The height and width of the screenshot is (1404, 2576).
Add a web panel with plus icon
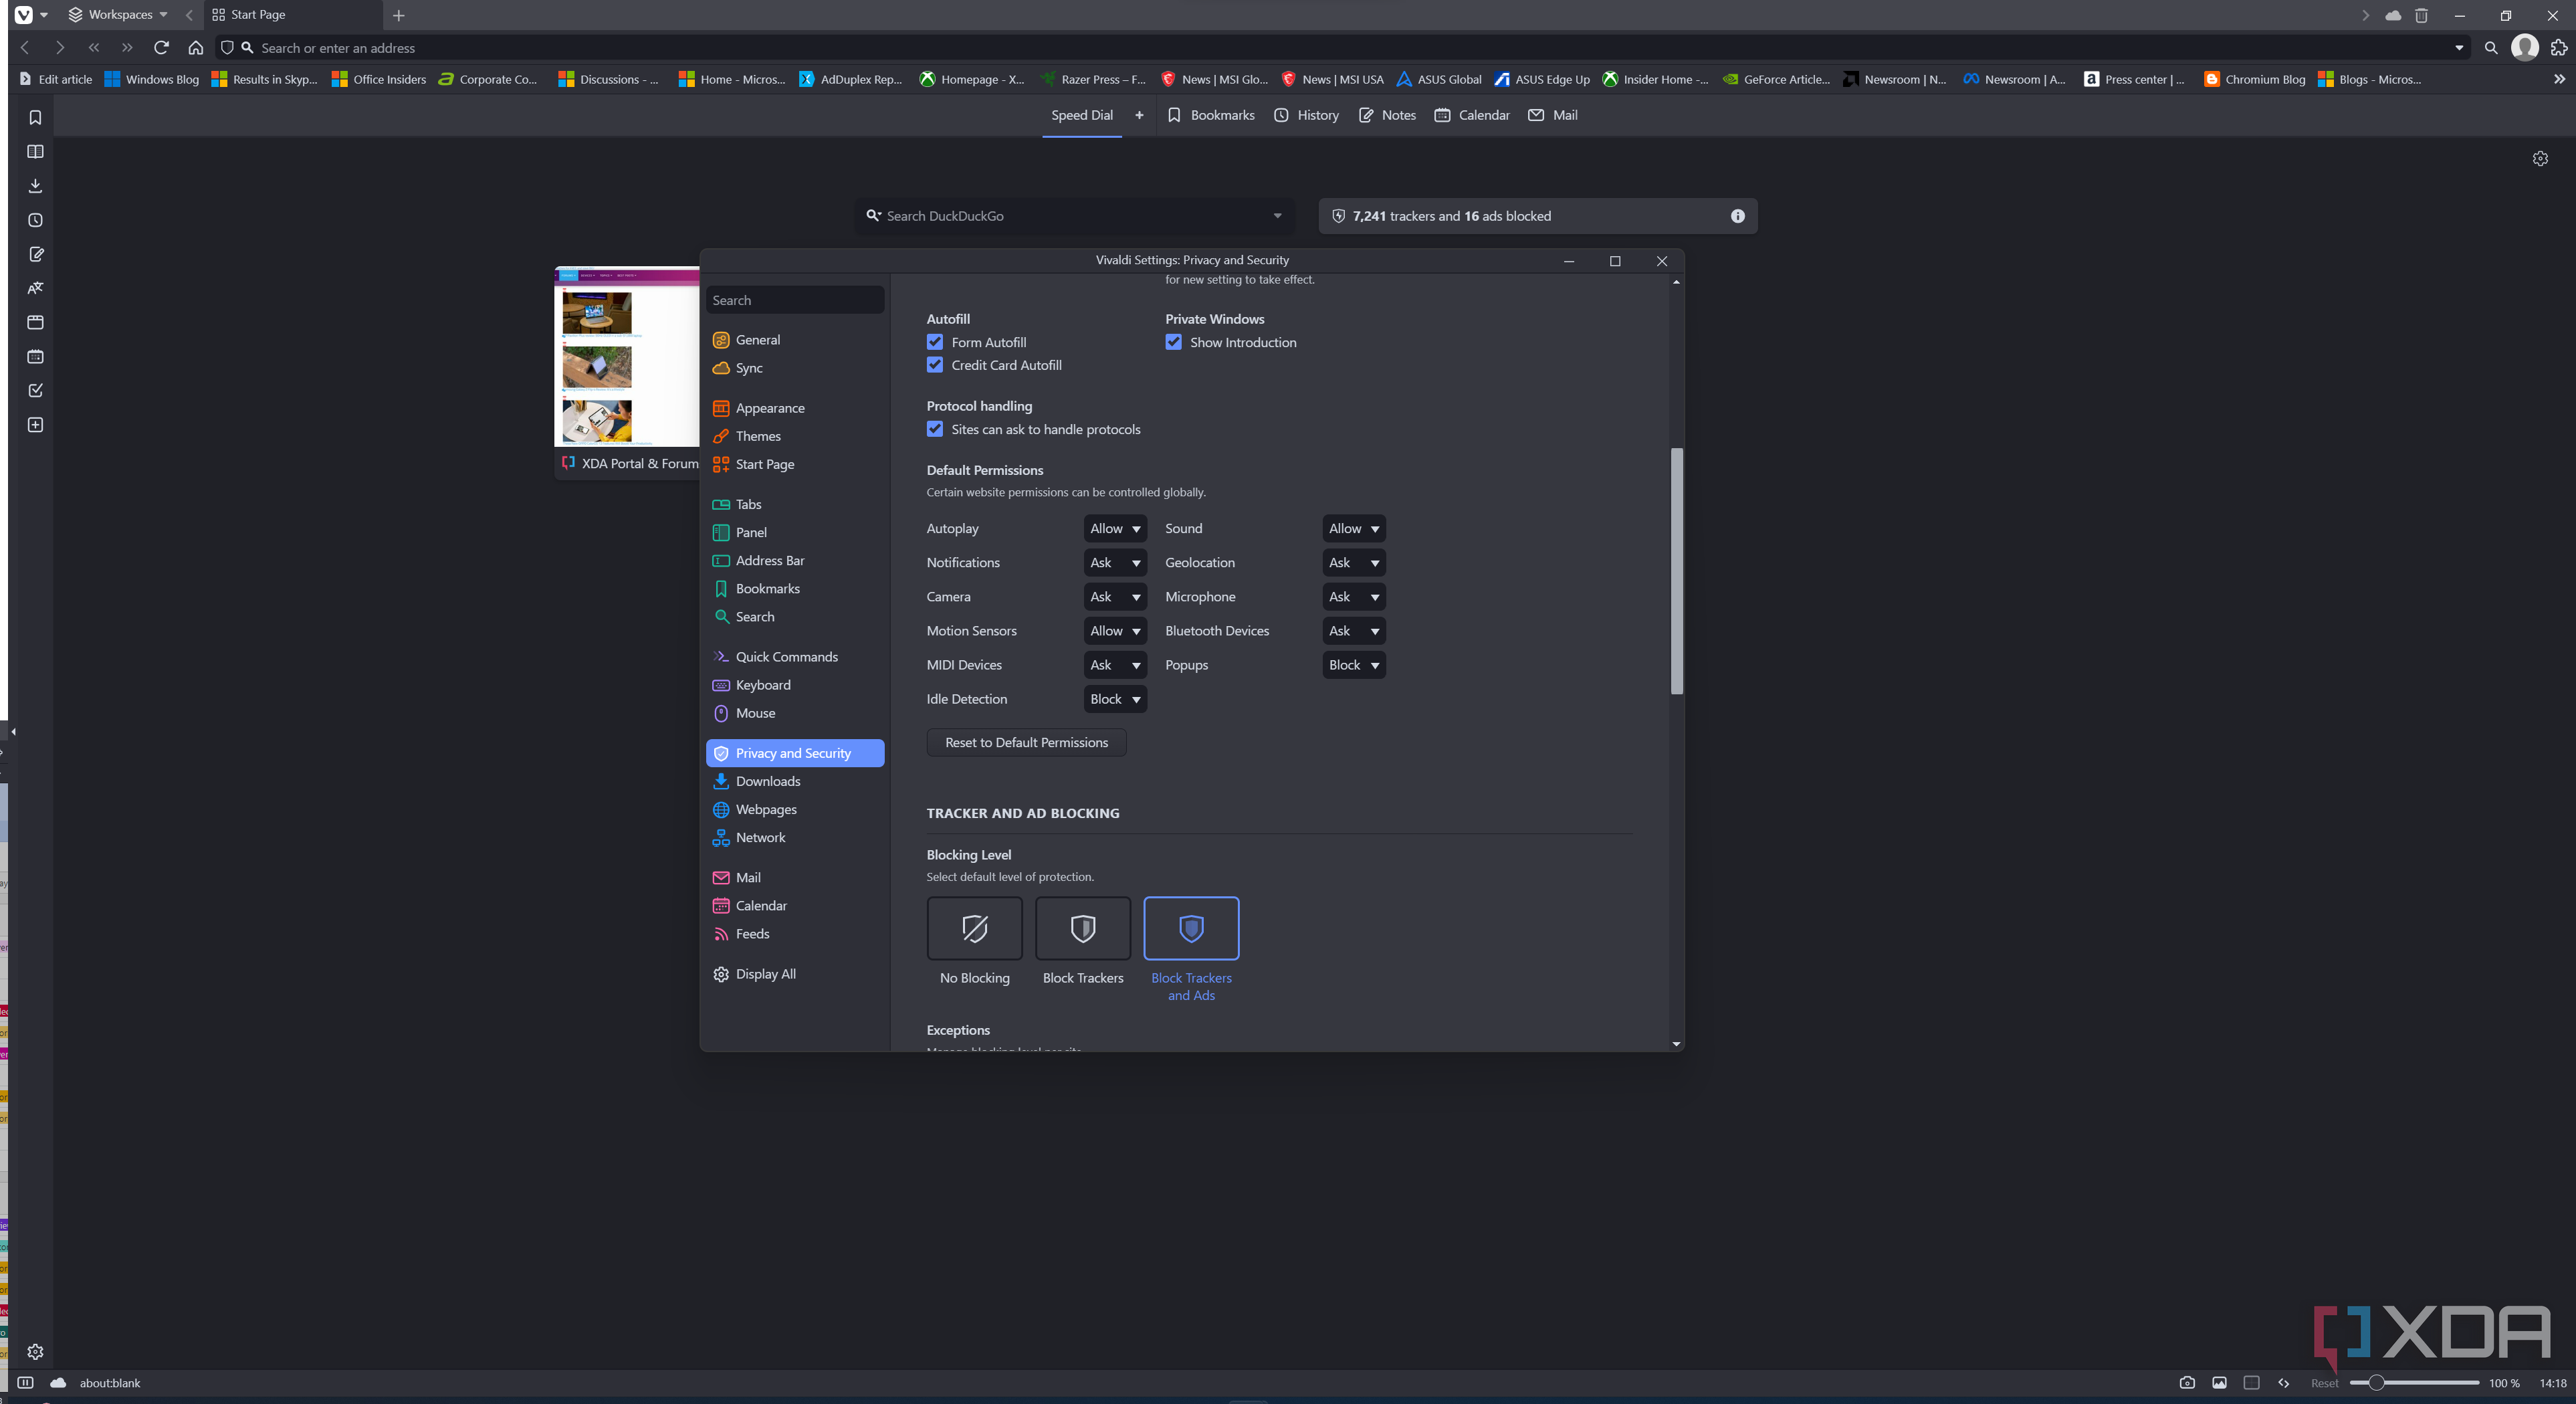(x=35, y=425)
